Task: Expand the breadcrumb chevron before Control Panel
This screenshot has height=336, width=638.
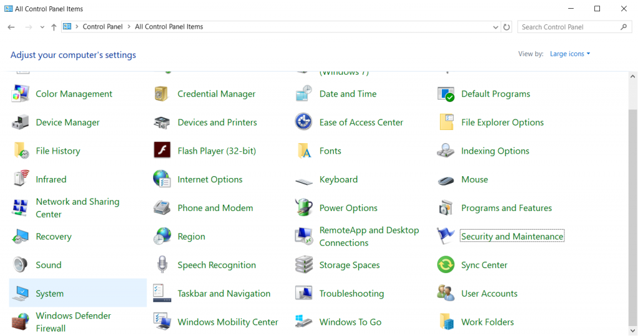Action: click(x=77, y=27)
